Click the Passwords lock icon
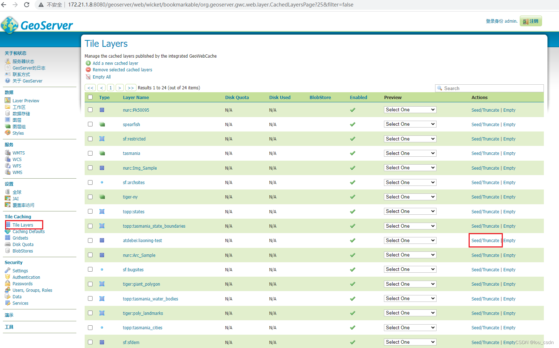The height and width of the screenshot is (348, 559). click(8, 283)
